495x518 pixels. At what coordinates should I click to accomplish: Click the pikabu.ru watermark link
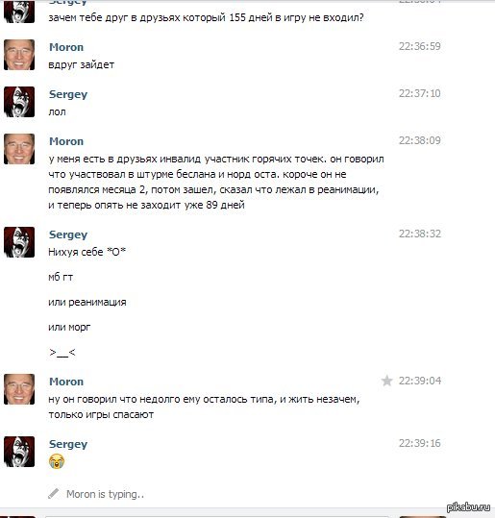468,507
